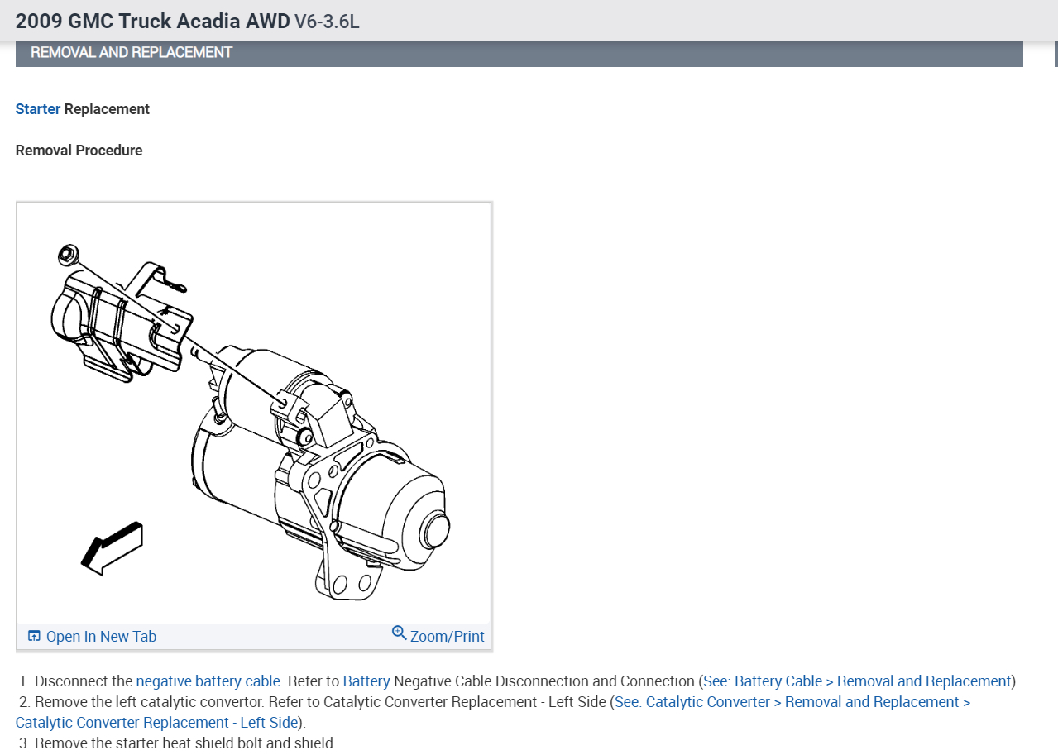Click the Battery link in step 1

pos(366,681)
